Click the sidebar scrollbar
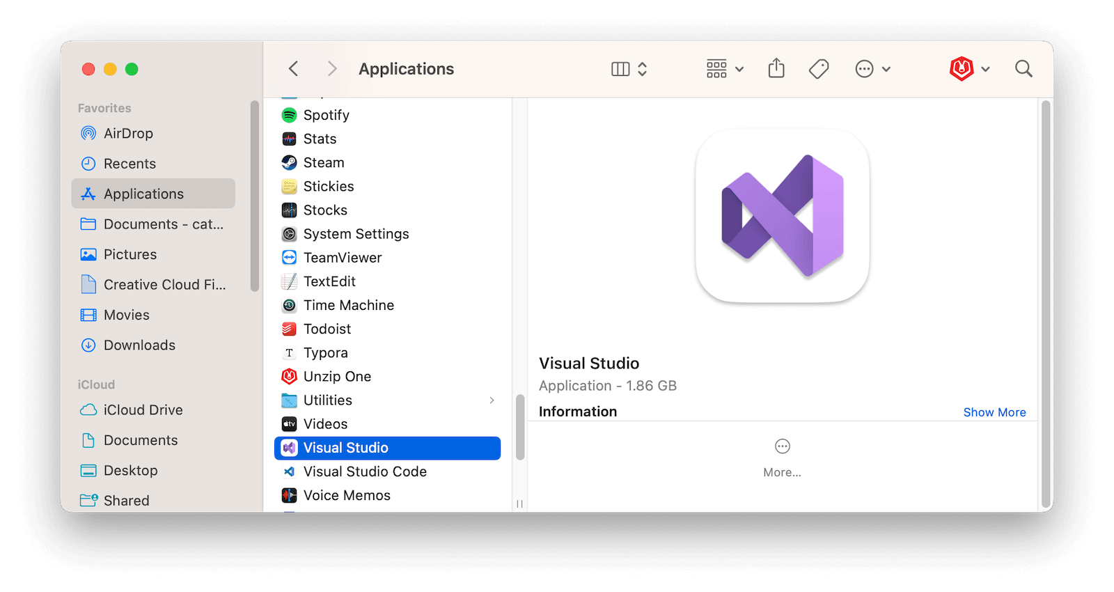The height and width of the screenshot is (592, 1114). [x=255, y=196]
